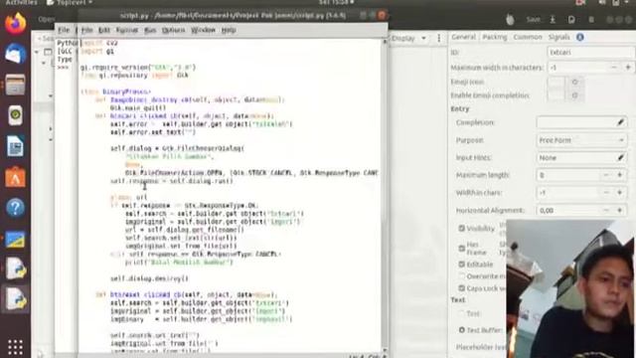The image size is (636, 358).
Task: Open the Run menu in IDLE
Action: pyautogui.click(x=150, y=30)
